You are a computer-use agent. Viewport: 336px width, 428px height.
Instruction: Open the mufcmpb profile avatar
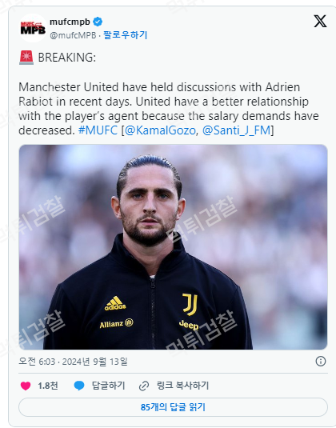[33, 28]
